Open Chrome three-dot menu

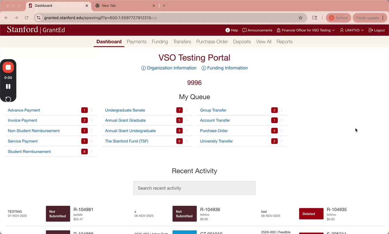pyautogui.click(x=383, y=18)
